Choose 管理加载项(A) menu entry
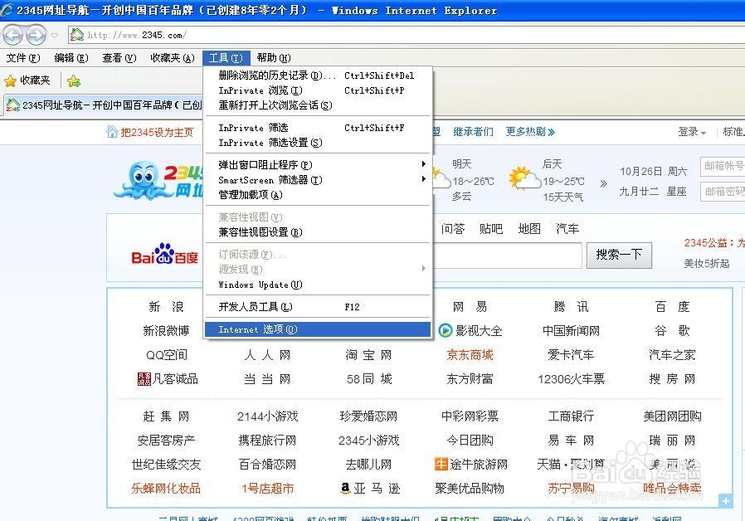The height and width of the screenshot is (521, 745). 318,195
